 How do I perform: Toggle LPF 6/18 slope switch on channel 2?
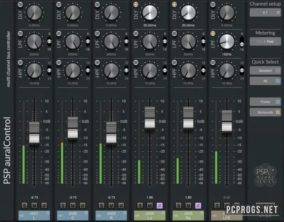click(x=88, y=41)
